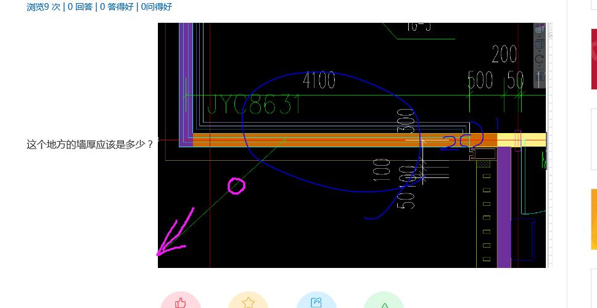Click the 浏览9 次 view count text
This screenshot has height=308, width=597.
[x=43, y=6]
